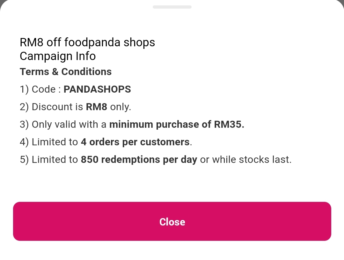Viewport: 344px width, 260px height.
Task: Tap the pink Close button
Action: point(172,221)
